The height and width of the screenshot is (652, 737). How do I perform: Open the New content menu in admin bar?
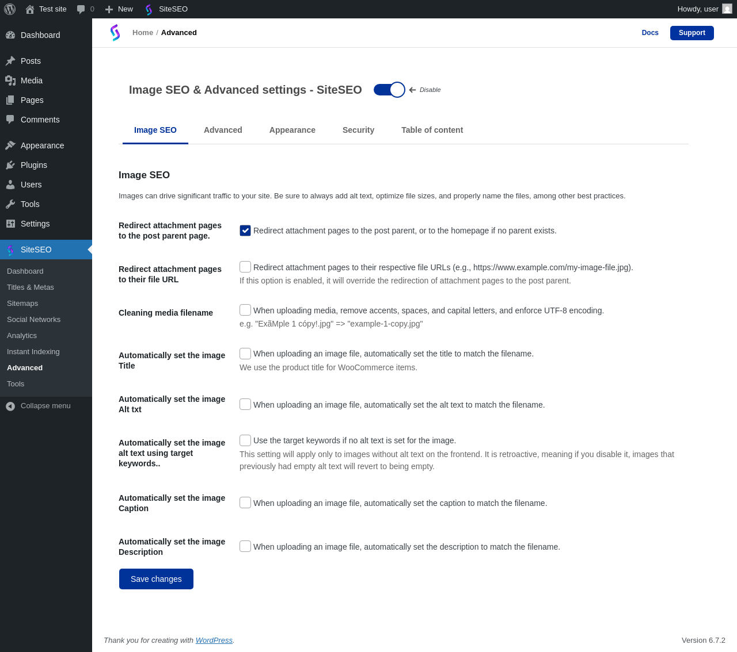point(119,9)
